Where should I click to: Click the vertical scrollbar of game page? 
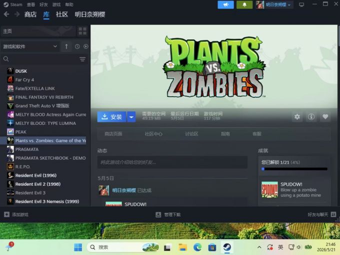point(338,37)
